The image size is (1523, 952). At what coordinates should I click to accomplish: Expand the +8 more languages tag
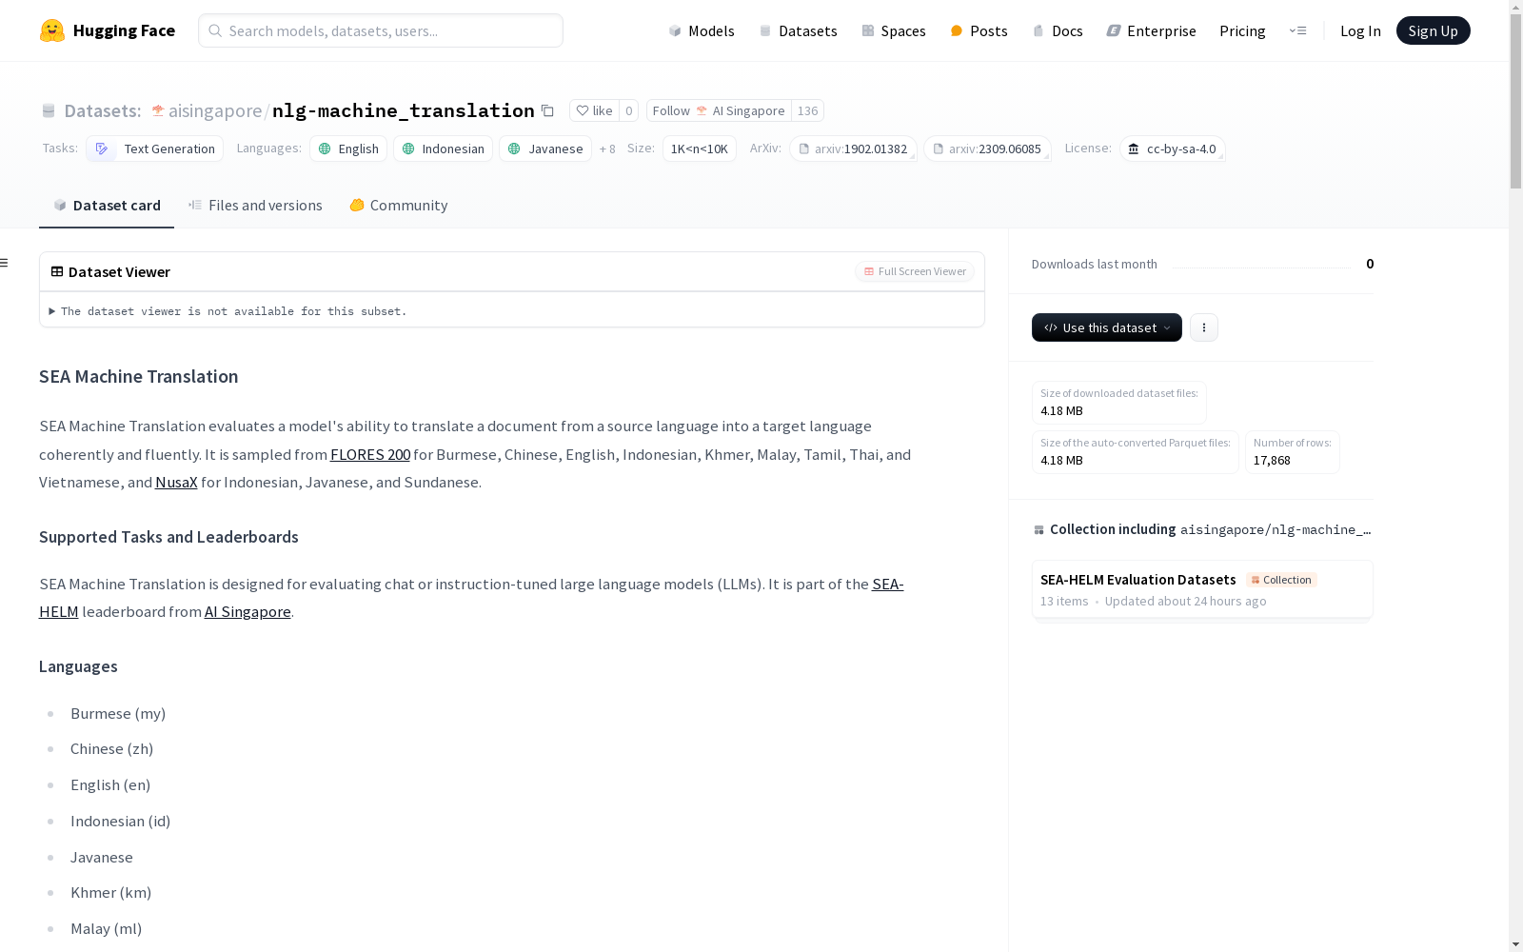pyautogui.click(x=607, y=149)
